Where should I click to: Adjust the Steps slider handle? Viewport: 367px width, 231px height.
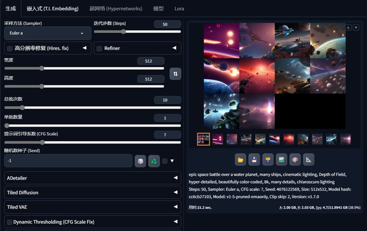tap(123, 31)
